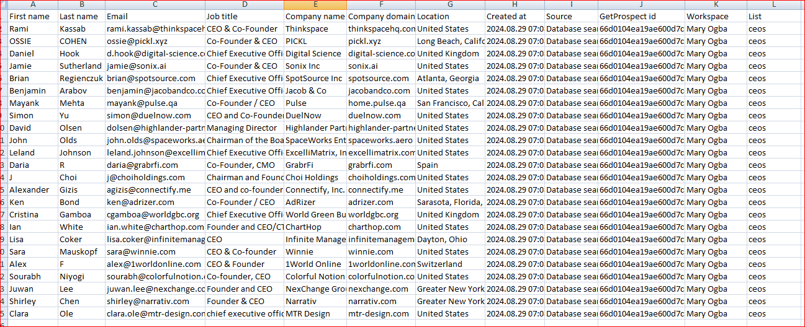The image size is (805, 327).
Task: Click the 'Email' header cell
Action: (155, 16)
